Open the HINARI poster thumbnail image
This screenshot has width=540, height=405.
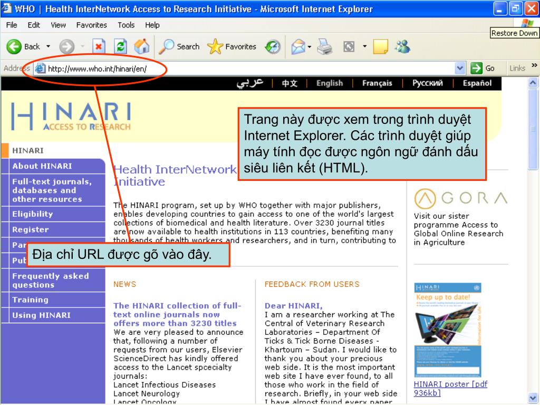448,330
